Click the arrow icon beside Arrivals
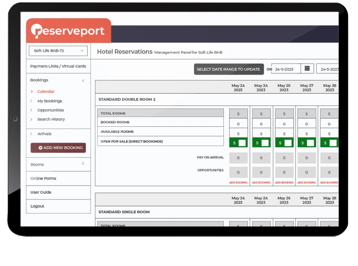The image size is (358, 266). (x=32, y=134)
